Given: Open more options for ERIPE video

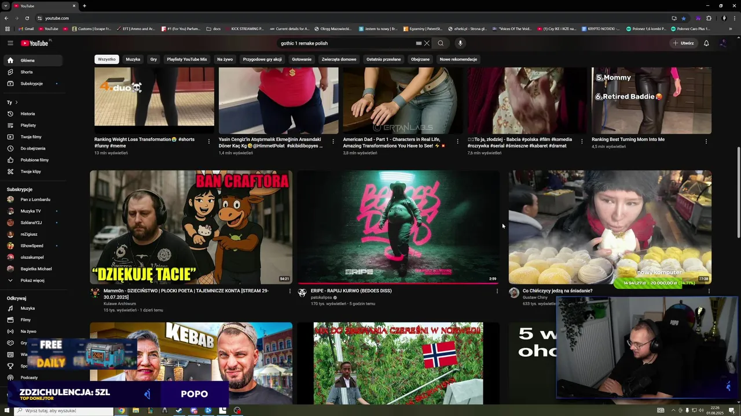Looking at the screenshot, I should coord(497,291).
